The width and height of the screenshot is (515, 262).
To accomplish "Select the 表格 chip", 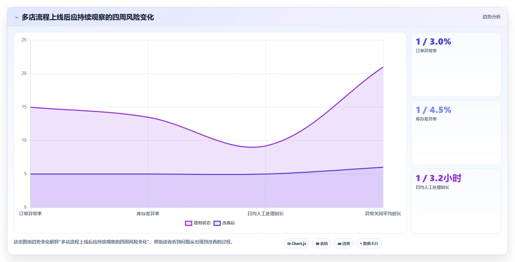I will click(x=322, y=244).
